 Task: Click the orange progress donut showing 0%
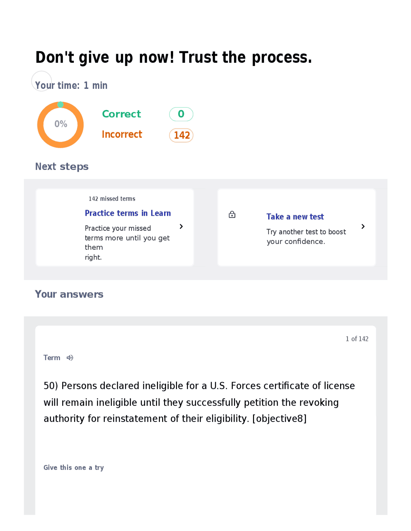pyautogui.click(x=60, y=125)
